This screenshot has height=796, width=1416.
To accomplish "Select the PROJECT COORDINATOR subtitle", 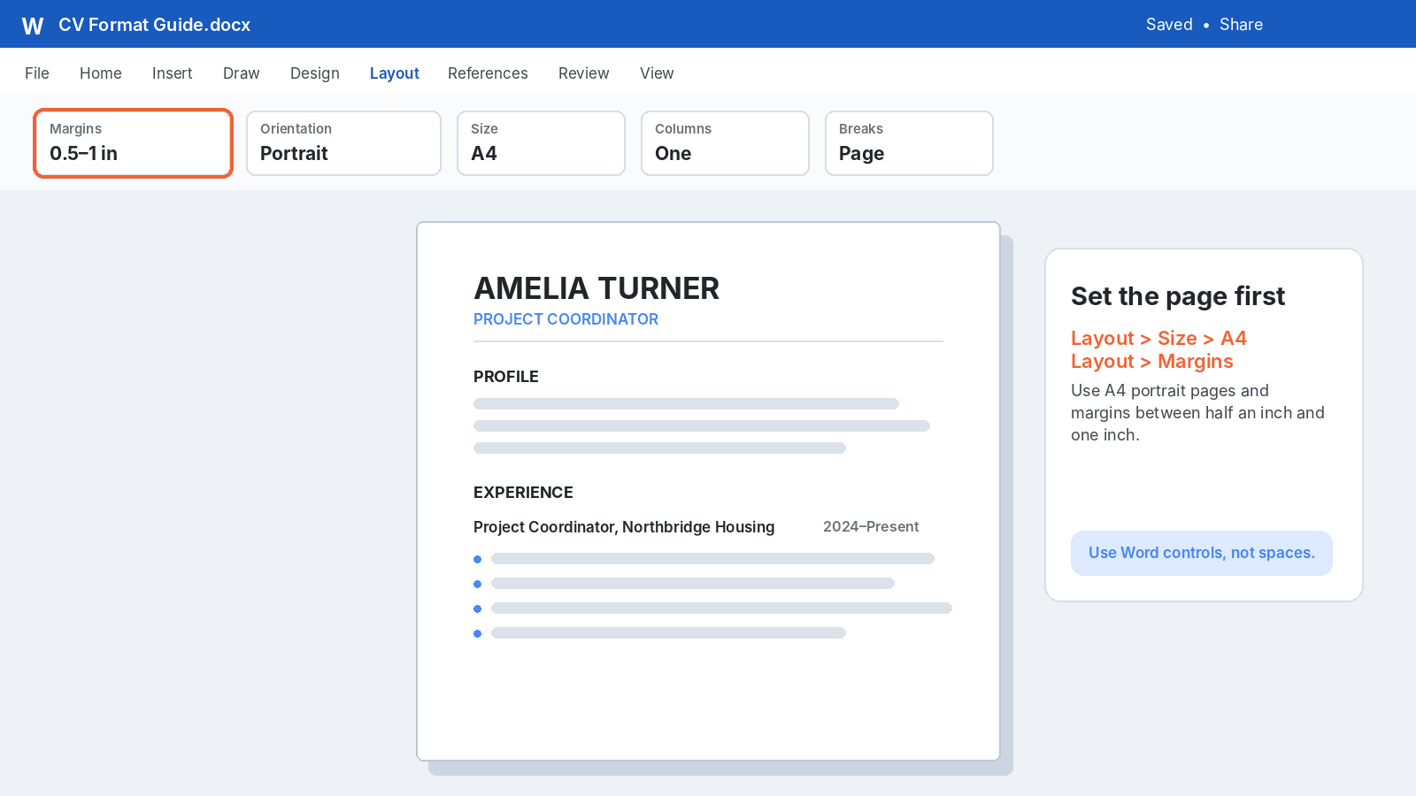I will (x=566, y=319).
